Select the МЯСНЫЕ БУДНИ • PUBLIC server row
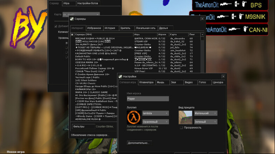The height and width of the screenshot is (154, 275). tap(135, 38)
